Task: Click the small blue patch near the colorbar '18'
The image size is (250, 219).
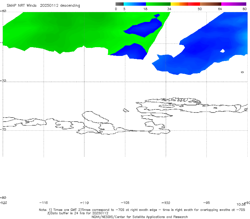Action: tap(157, 16)
